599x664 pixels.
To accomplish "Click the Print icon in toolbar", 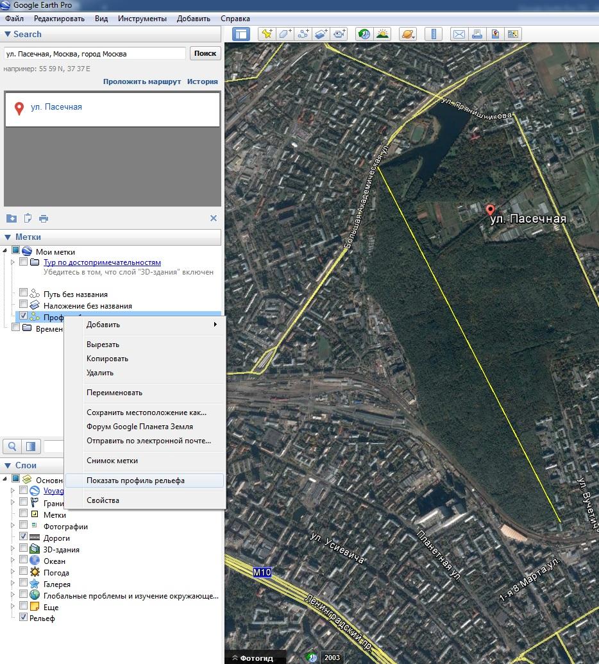I will 477,35.
